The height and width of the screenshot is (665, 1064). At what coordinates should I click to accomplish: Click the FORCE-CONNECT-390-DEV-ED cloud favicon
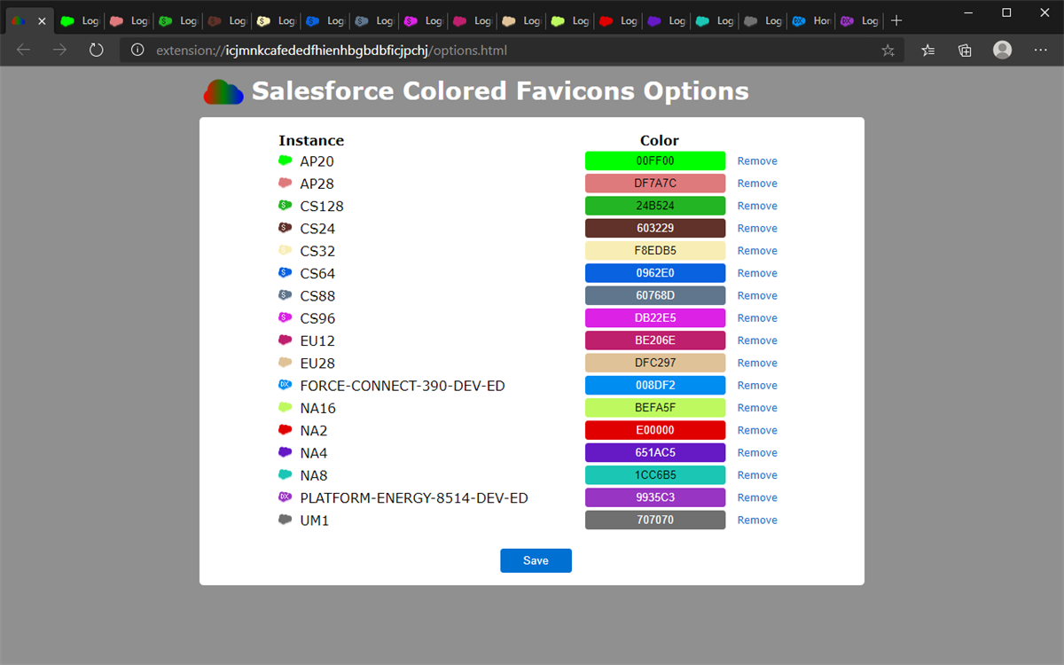coord(286,385)
